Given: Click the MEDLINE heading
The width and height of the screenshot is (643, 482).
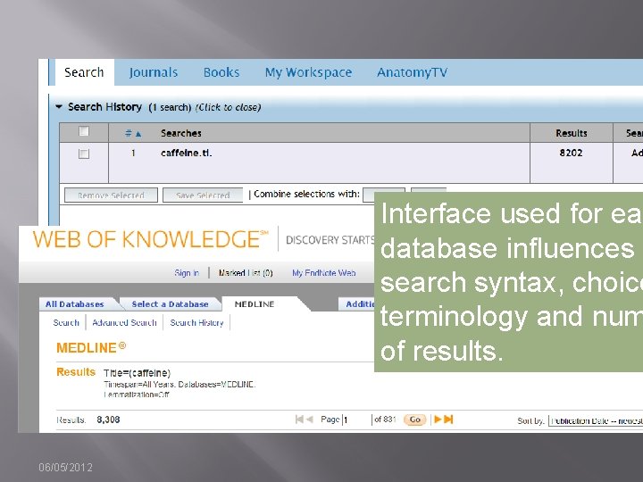Looking at the screenshot, I should tap(91, 347).
